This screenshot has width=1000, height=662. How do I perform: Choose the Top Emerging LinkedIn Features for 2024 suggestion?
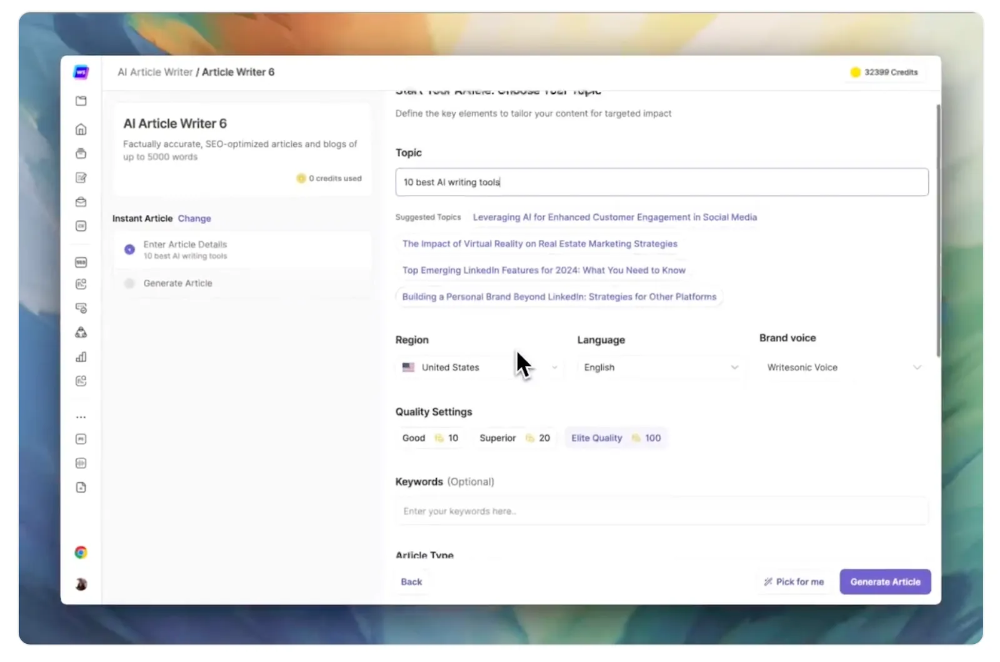[544, 270]
